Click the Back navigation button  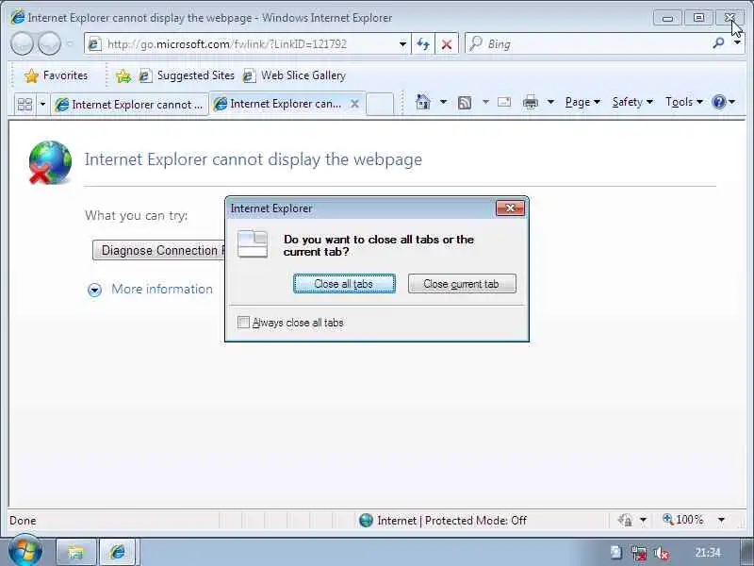tap(22, 43)
